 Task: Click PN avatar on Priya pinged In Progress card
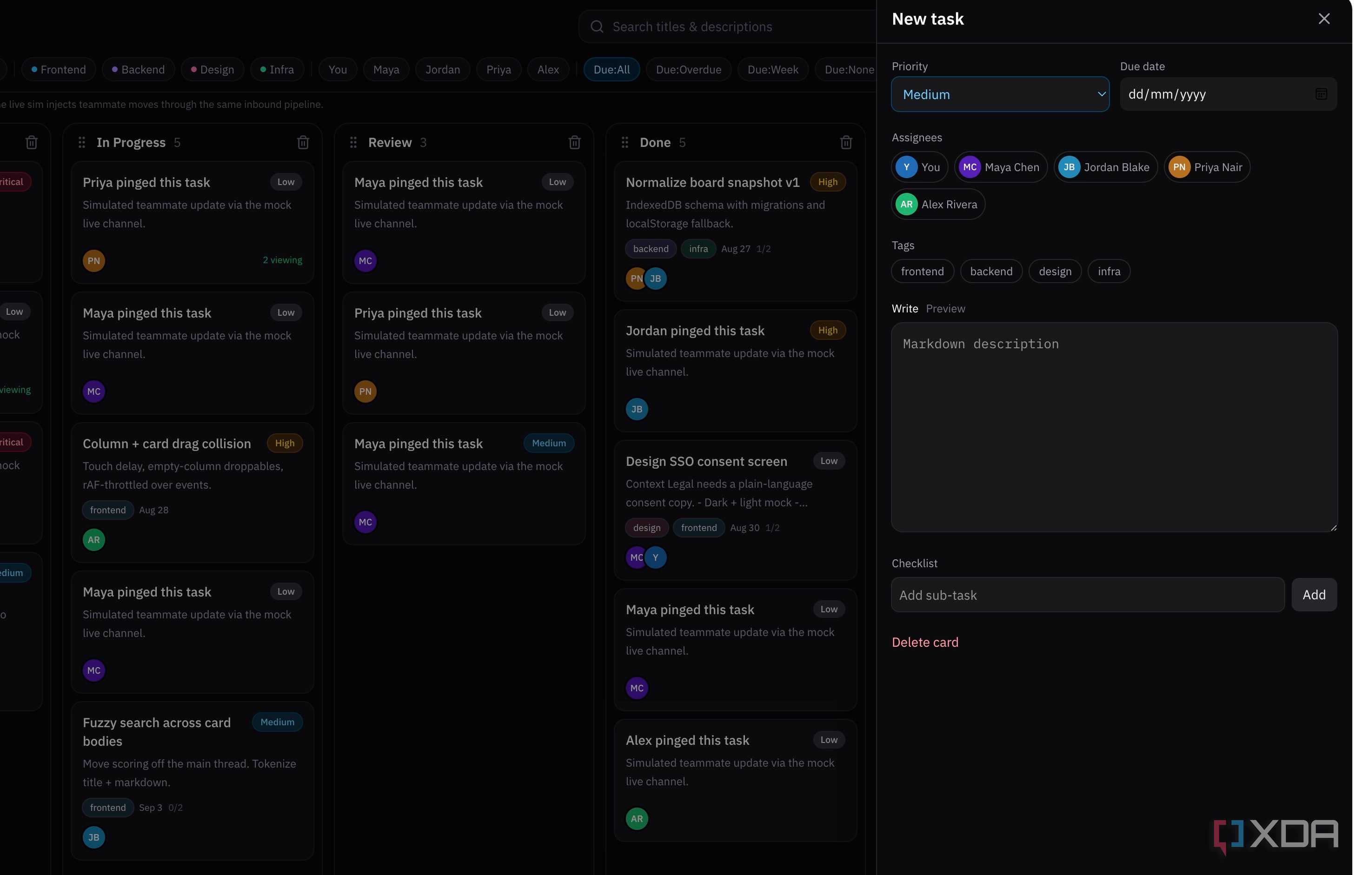[x=94, y=261]
